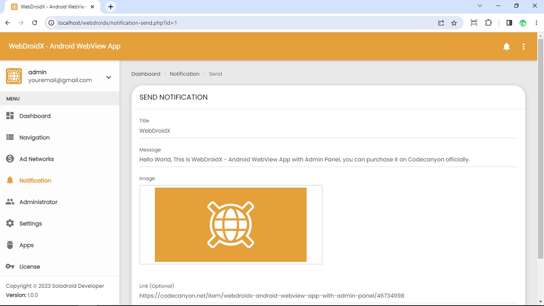Click the Copyright © 2023 Solodroid Developer text
The height and width of the screenshot is (306, 544).
[x=55, y=286]
